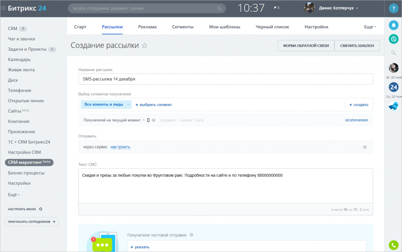Screen dimensions: 402x252
Task: Remove the Все клиенты и лиды segment
Action: click(128, 105)
